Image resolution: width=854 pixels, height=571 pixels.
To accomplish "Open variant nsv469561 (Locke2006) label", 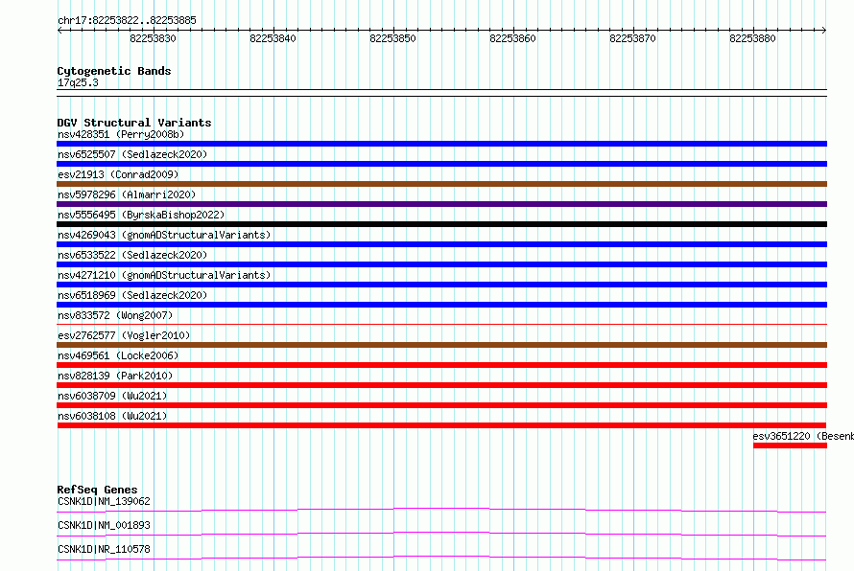I will click(118, 355).
